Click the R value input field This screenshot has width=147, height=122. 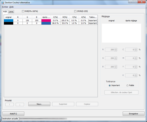point(110,50)
